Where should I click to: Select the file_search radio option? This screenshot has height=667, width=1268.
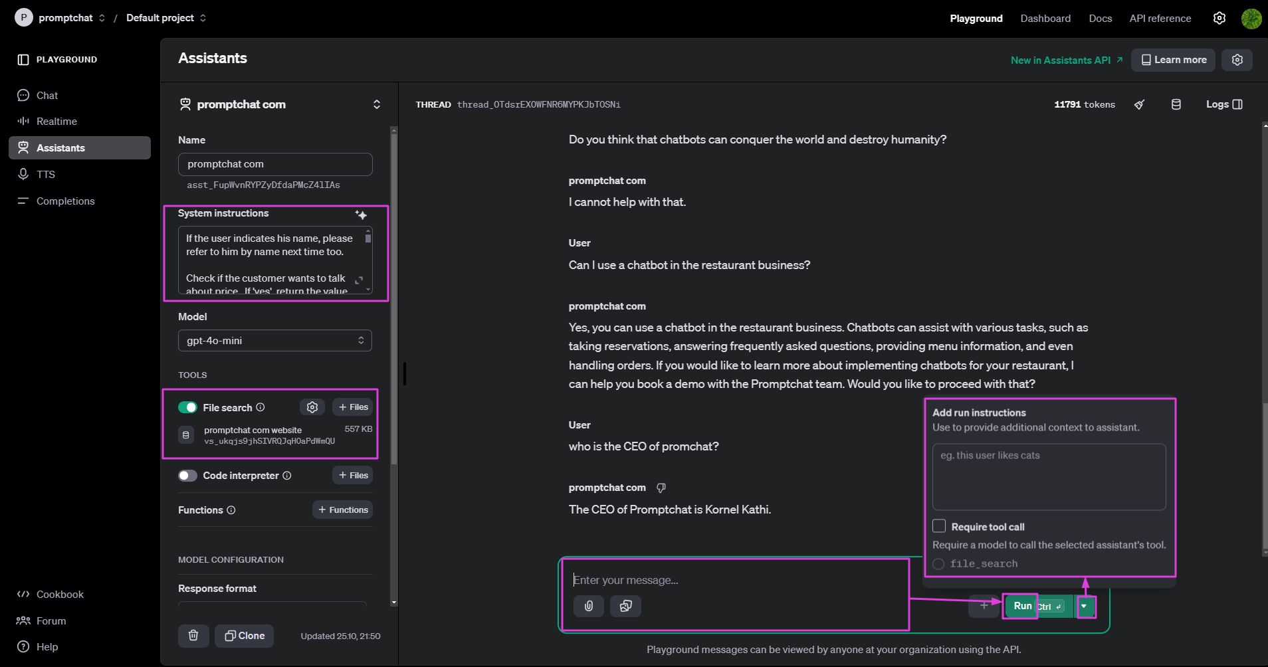[x=938, y=564]
